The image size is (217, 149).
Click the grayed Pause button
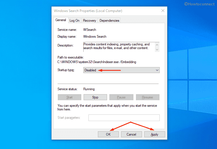tap(121, 97)
